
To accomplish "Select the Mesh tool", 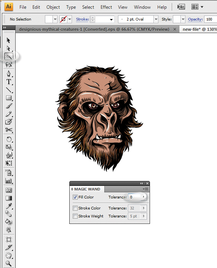I will (8, 190).
